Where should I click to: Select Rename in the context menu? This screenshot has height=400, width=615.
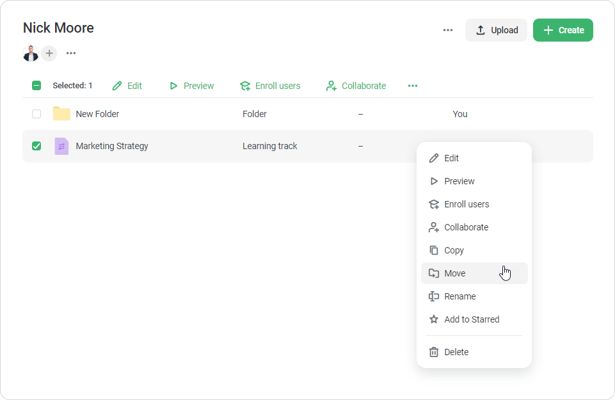pyautogui.click(x=459, y=296)
